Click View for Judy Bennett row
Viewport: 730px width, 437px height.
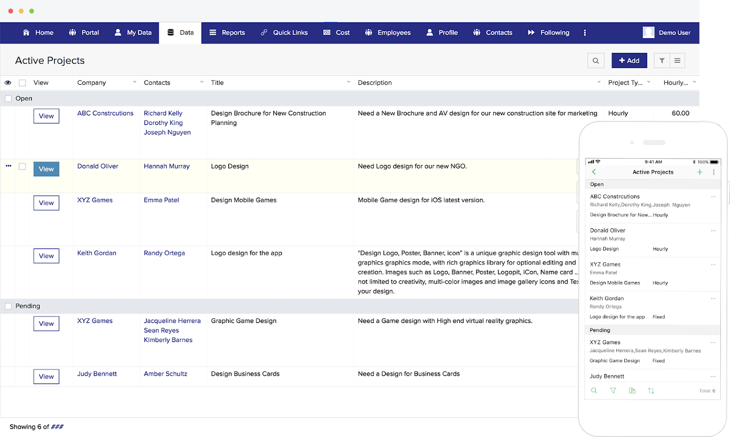pos(46,377)
